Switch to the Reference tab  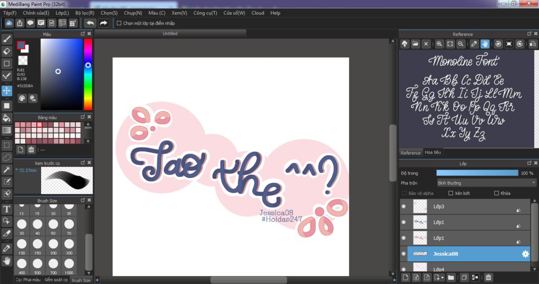[411, 153]
